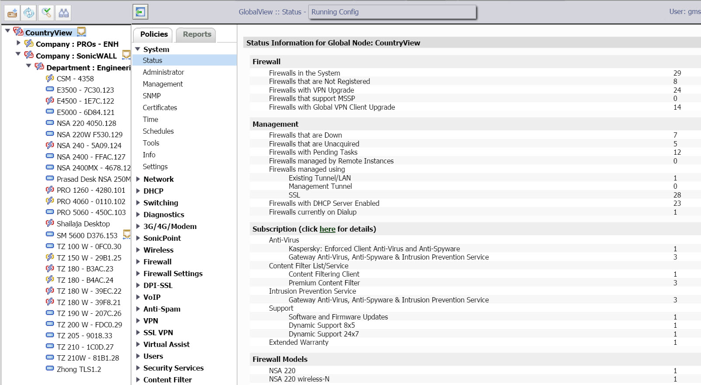This screenshot has height=385, width=701.
Task: Click the CSM - 4358 unit status icon
Action: pyautogui.click(x=50, y=78)
